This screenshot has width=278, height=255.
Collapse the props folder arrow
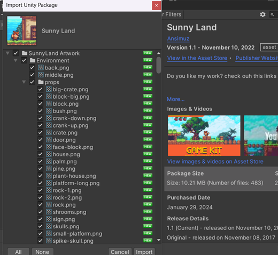[24, 82]
